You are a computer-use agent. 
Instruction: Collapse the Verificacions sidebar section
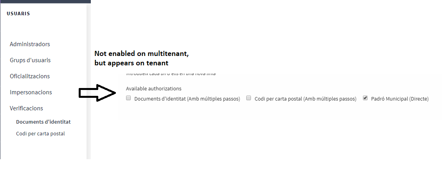pyautogui.click(x=26, y=108)
